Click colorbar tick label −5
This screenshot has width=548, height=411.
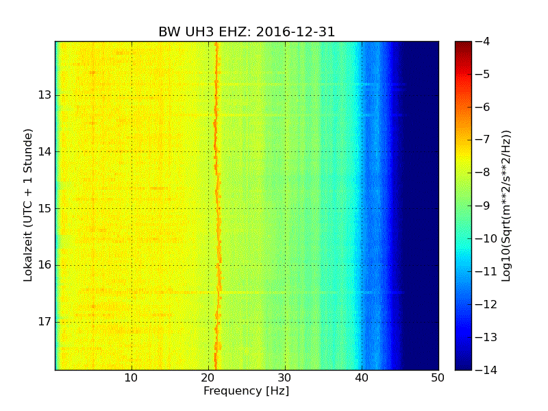pos(483,74)
